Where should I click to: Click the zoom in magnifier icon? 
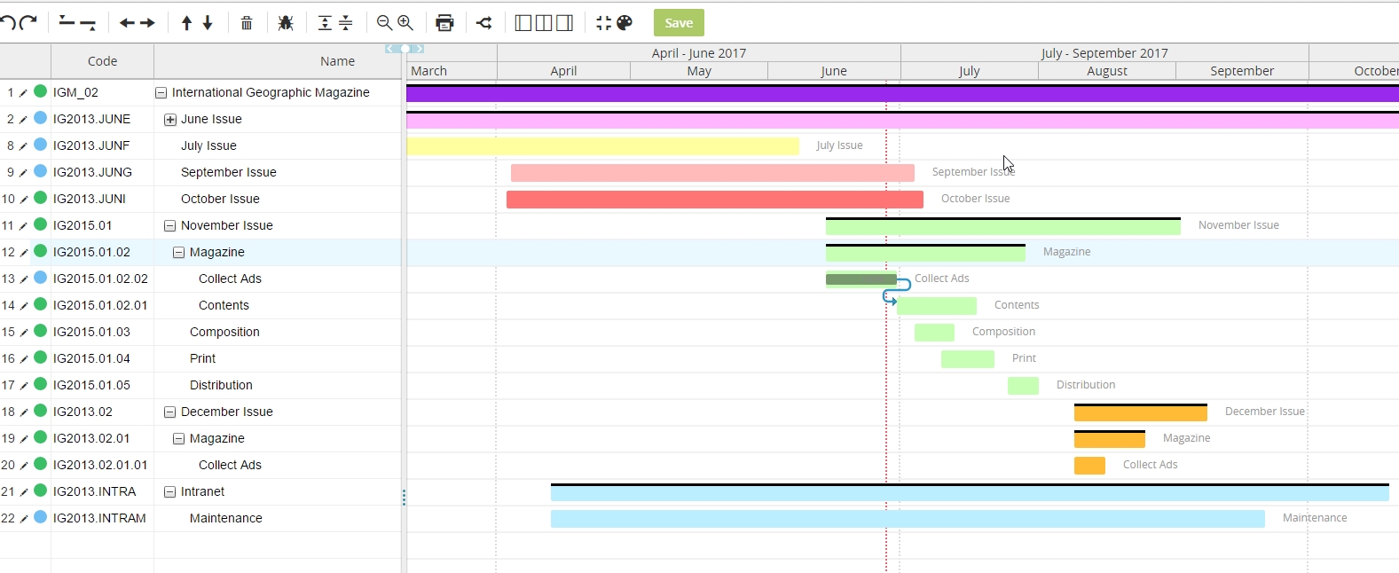405,23
